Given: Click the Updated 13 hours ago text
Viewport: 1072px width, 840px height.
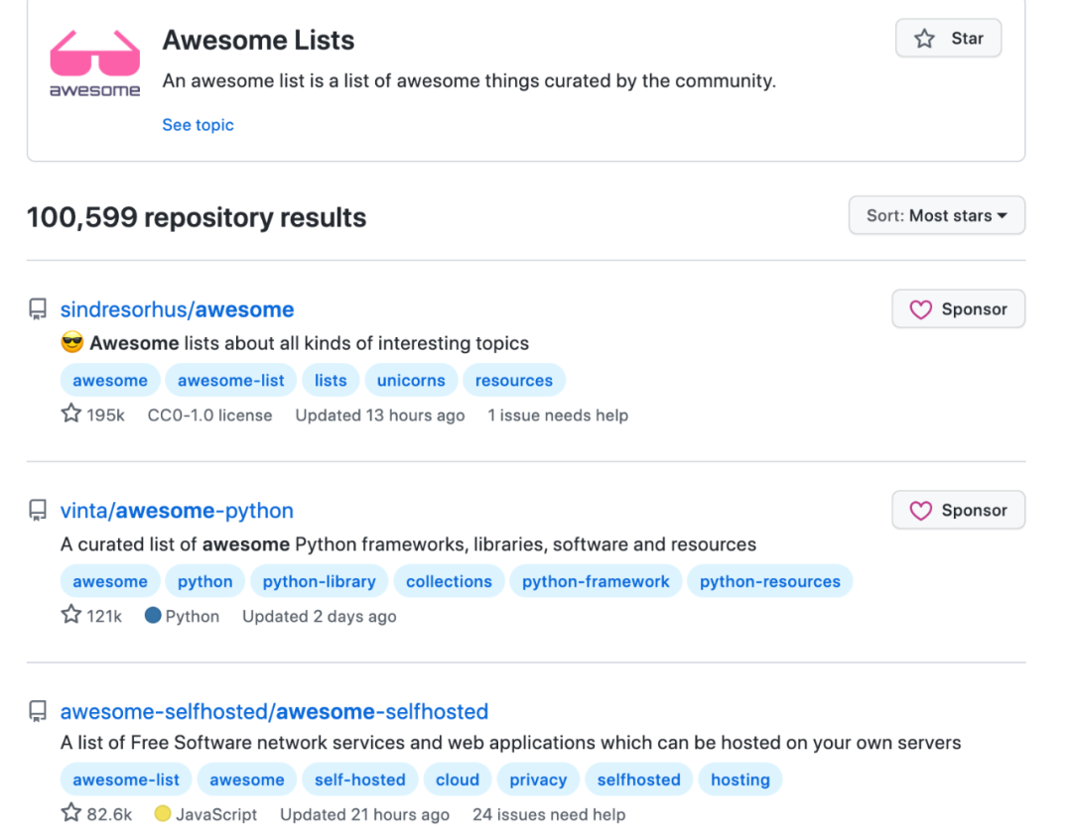Looking at the screenshot, I should click(380, 416).
